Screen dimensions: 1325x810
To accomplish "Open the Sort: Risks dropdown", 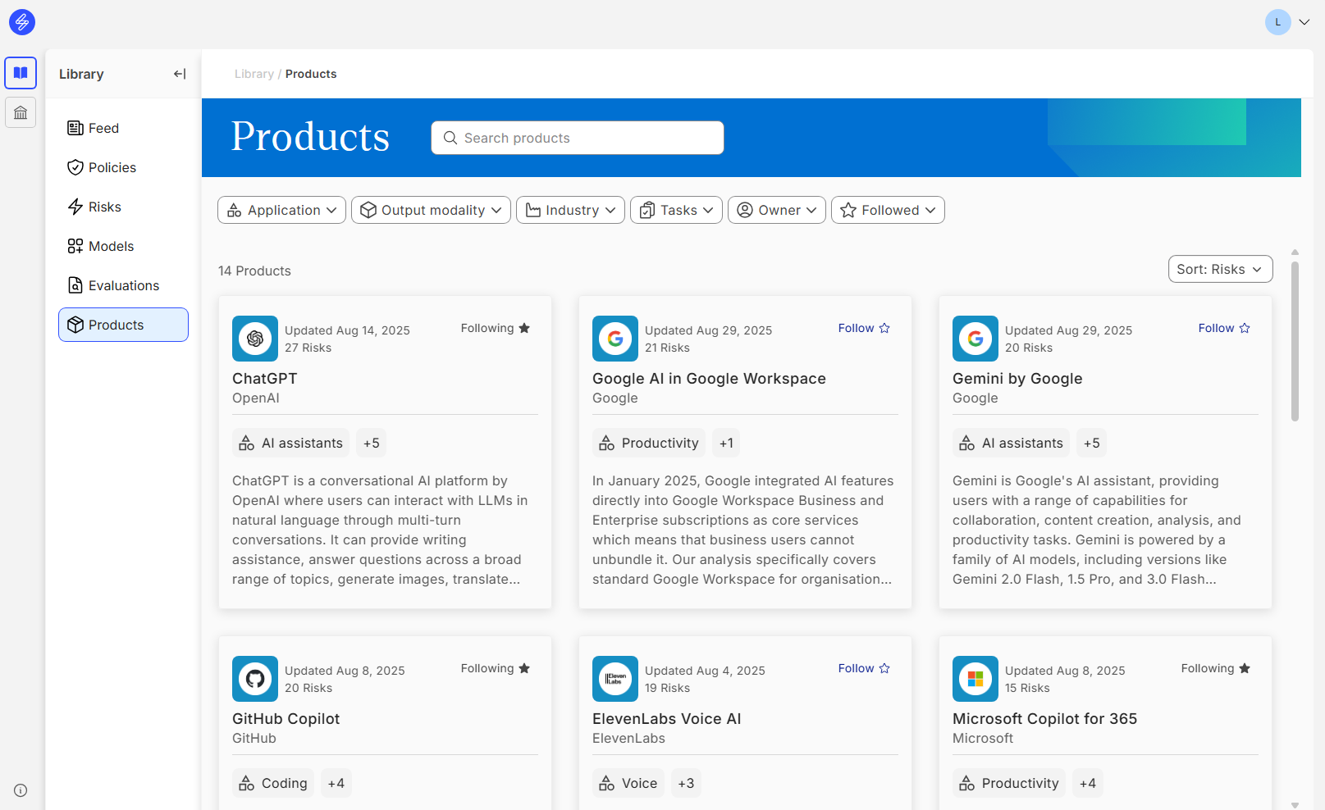I will 1220,269.
